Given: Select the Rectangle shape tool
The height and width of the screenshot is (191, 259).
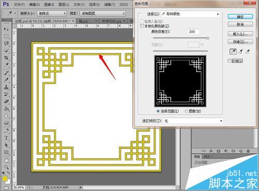Looking at the screenshot, I should coord(6,153).
